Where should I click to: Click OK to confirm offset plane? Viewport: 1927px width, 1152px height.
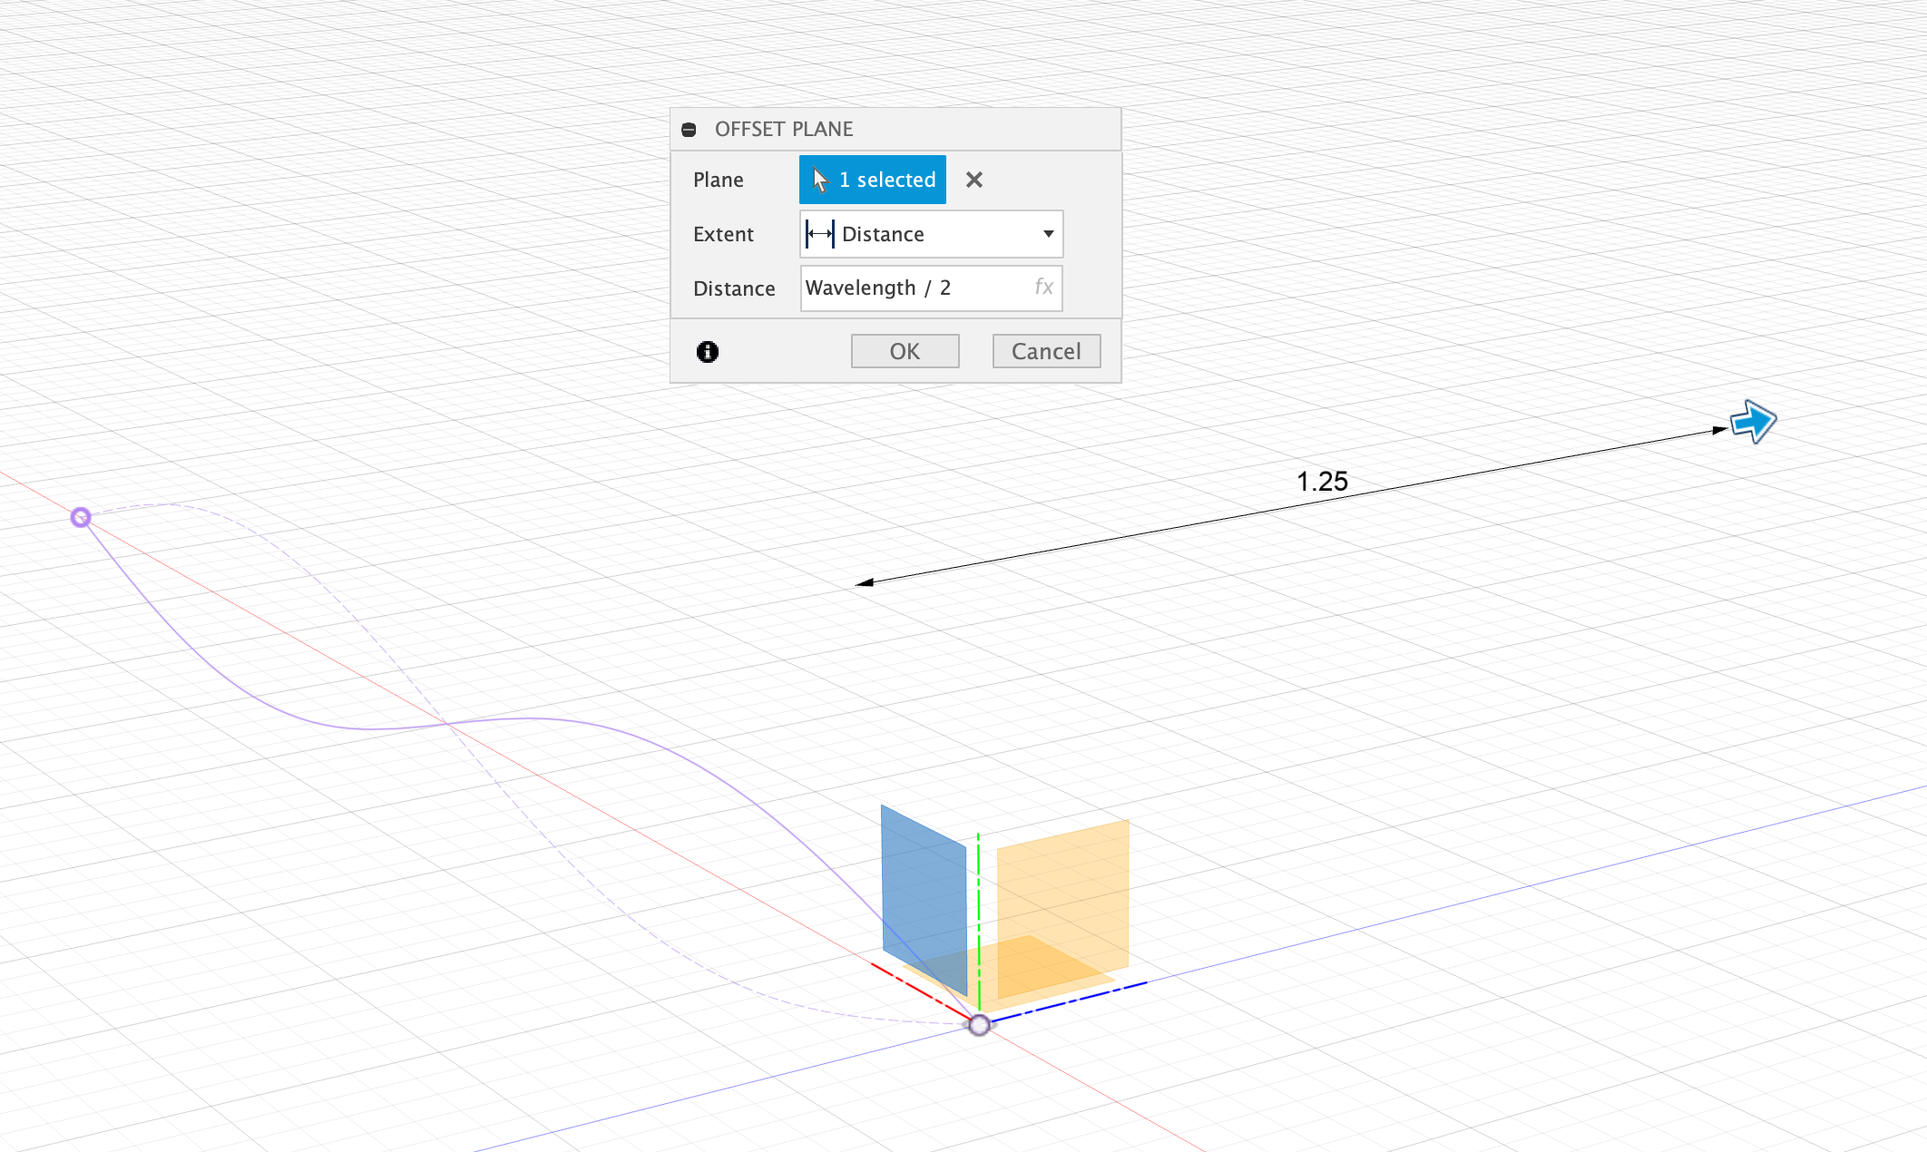pyautogui.click(x=905, y=351)
